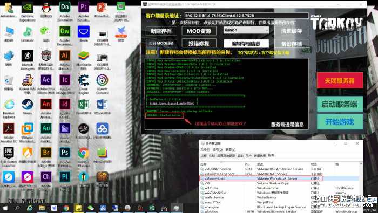Switch to 服务 tab in Task Manager
The height and width of the screenshot is (213, 378).
271,155
